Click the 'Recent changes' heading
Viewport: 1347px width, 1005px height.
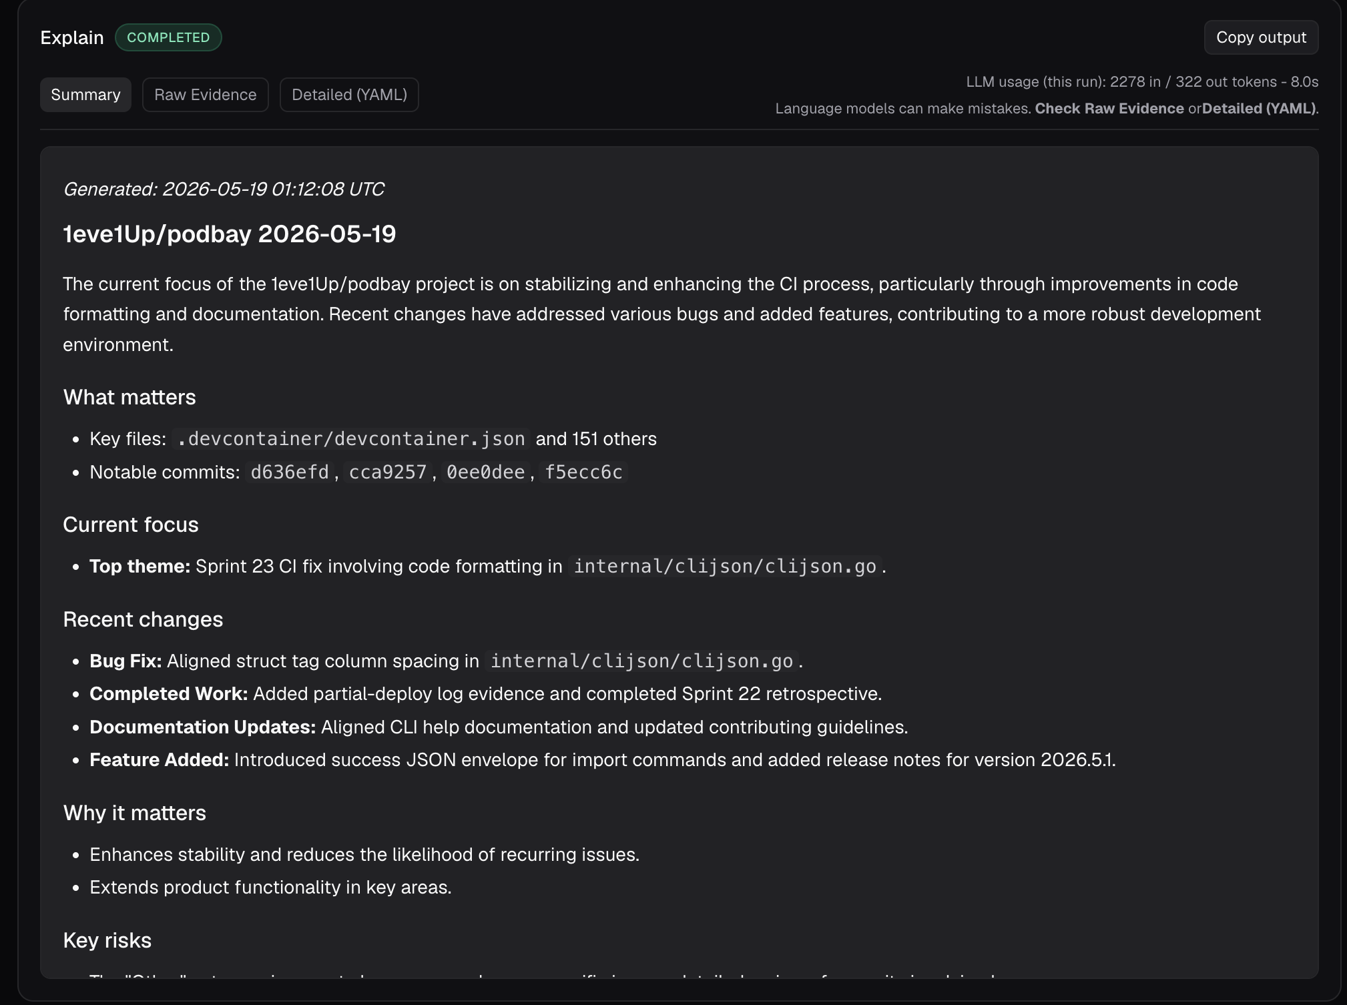[x=143, y=619]
